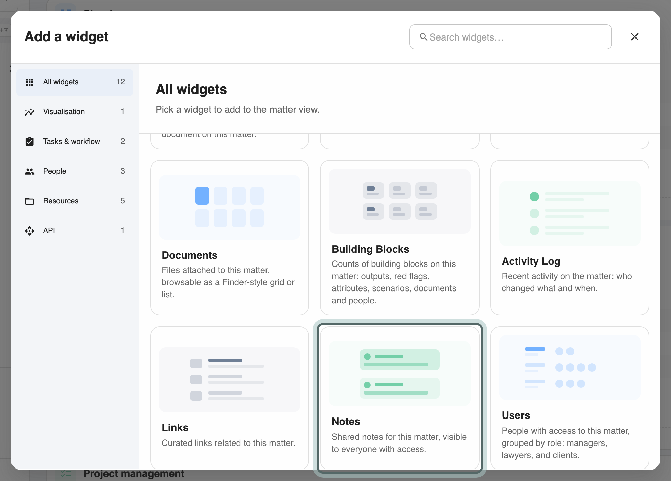Screen dimensions: 671x481
Task: Filter widgets by People category
Action: point(75,171)
